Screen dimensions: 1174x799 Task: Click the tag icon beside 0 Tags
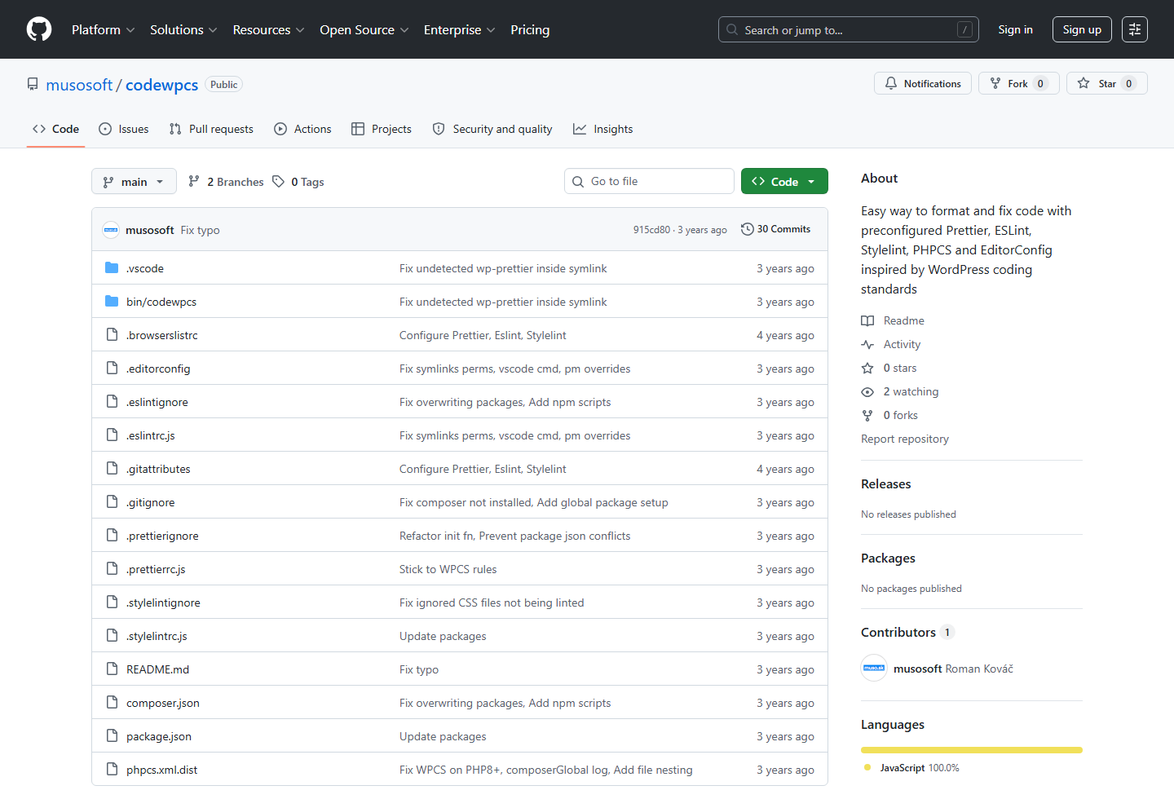point(279,181)
